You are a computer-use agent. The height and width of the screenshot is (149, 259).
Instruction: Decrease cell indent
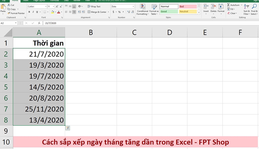[79, 12]
